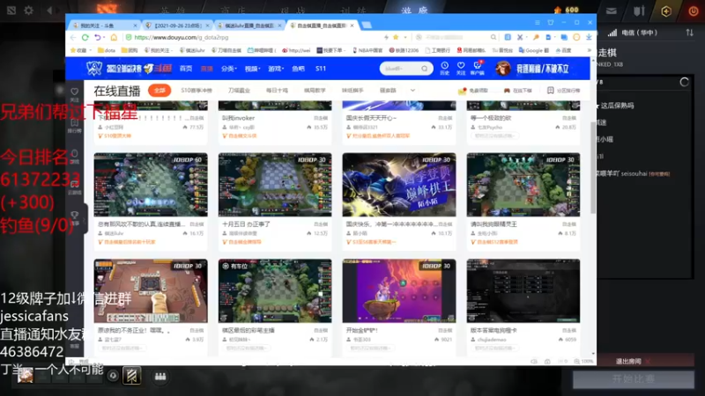Click the browser search magnifier icon
The width and height of the screenshot is (705, 396).
point(493,37)
